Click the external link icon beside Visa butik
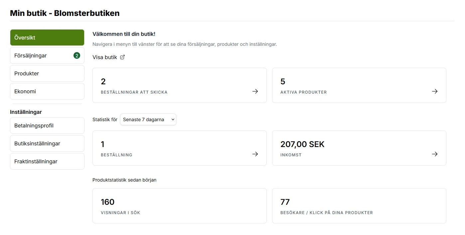Image resolution: width=465 pixels, height=235 pixels. pos(122,57)
